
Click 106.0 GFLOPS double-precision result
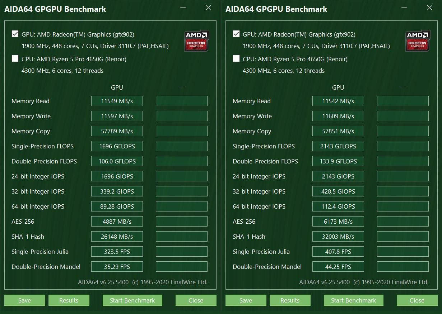point(117,161)
